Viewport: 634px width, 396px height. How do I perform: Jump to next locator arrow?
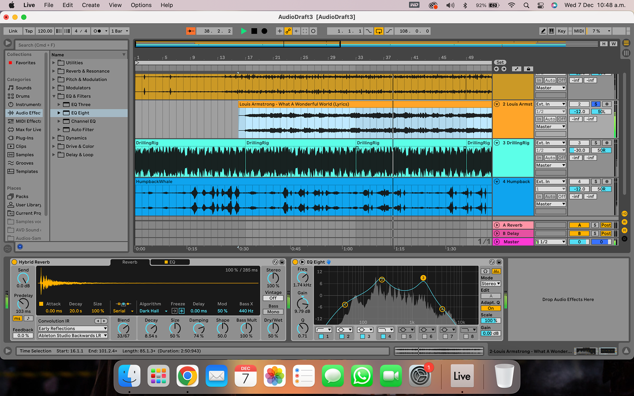pos(504,69)
